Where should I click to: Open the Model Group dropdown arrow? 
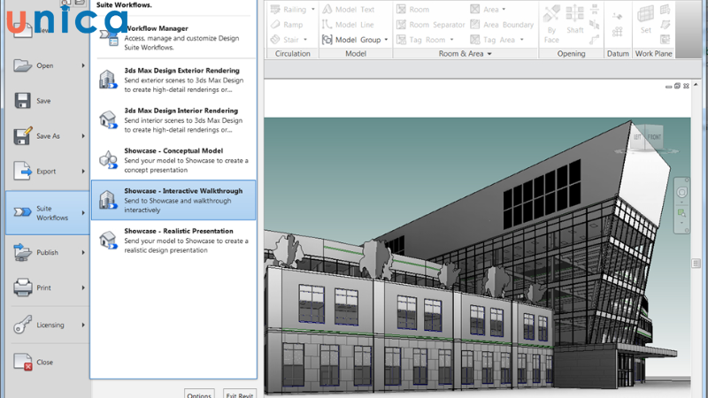tap(386, 40)
